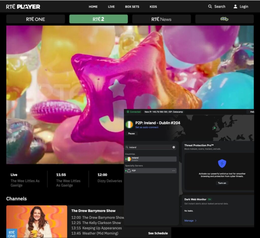The width and height of the screenshot is (260, 238).
Task: Click the P2P: Ireland - Dublin #204 title
Action: click(x=158, y=123)
